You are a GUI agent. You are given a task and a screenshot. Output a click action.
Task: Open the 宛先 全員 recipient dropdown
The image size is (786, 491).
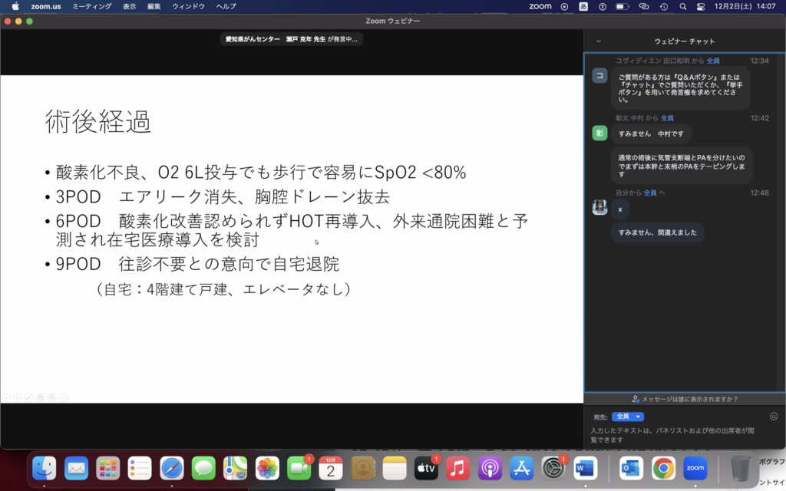(627, 417)
